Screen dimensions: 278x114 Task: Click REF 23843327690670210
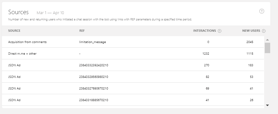click(x=94, y=89)
